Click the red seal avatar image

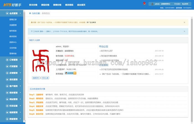point(41,61)
